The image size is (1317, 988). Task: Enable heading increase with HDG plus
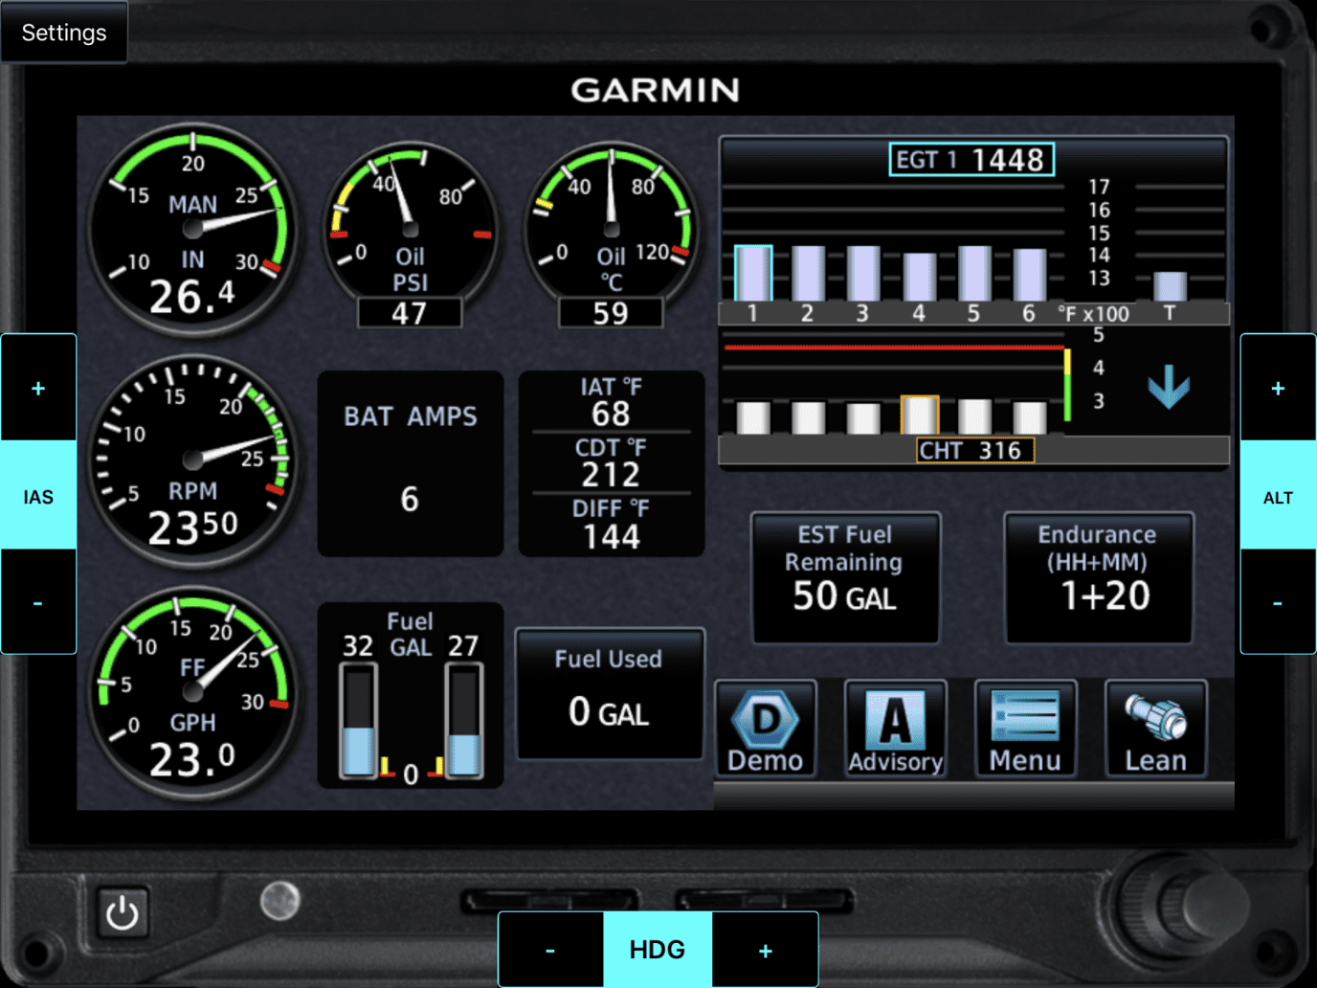tap(765, 949)
